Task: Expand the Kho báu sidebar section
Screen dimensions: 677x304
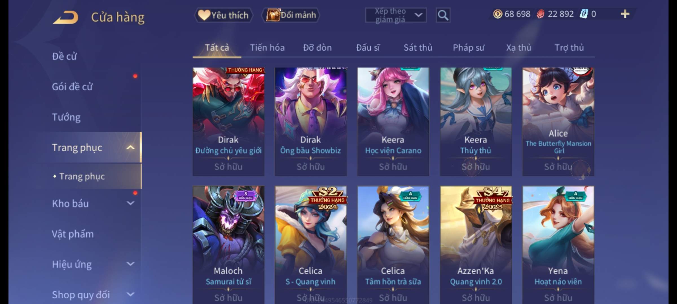Action: coord(131,203)
